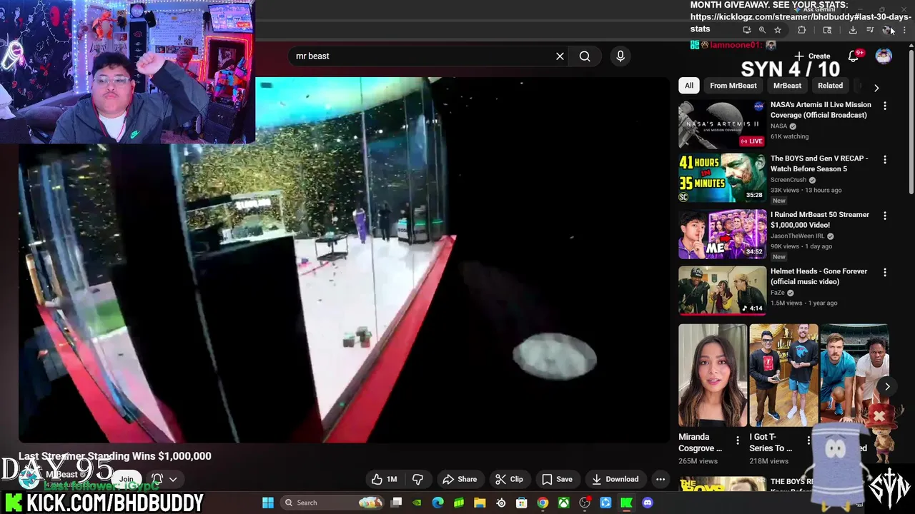Share the MrBeast video
915x514 pixels.
[460, 479]
